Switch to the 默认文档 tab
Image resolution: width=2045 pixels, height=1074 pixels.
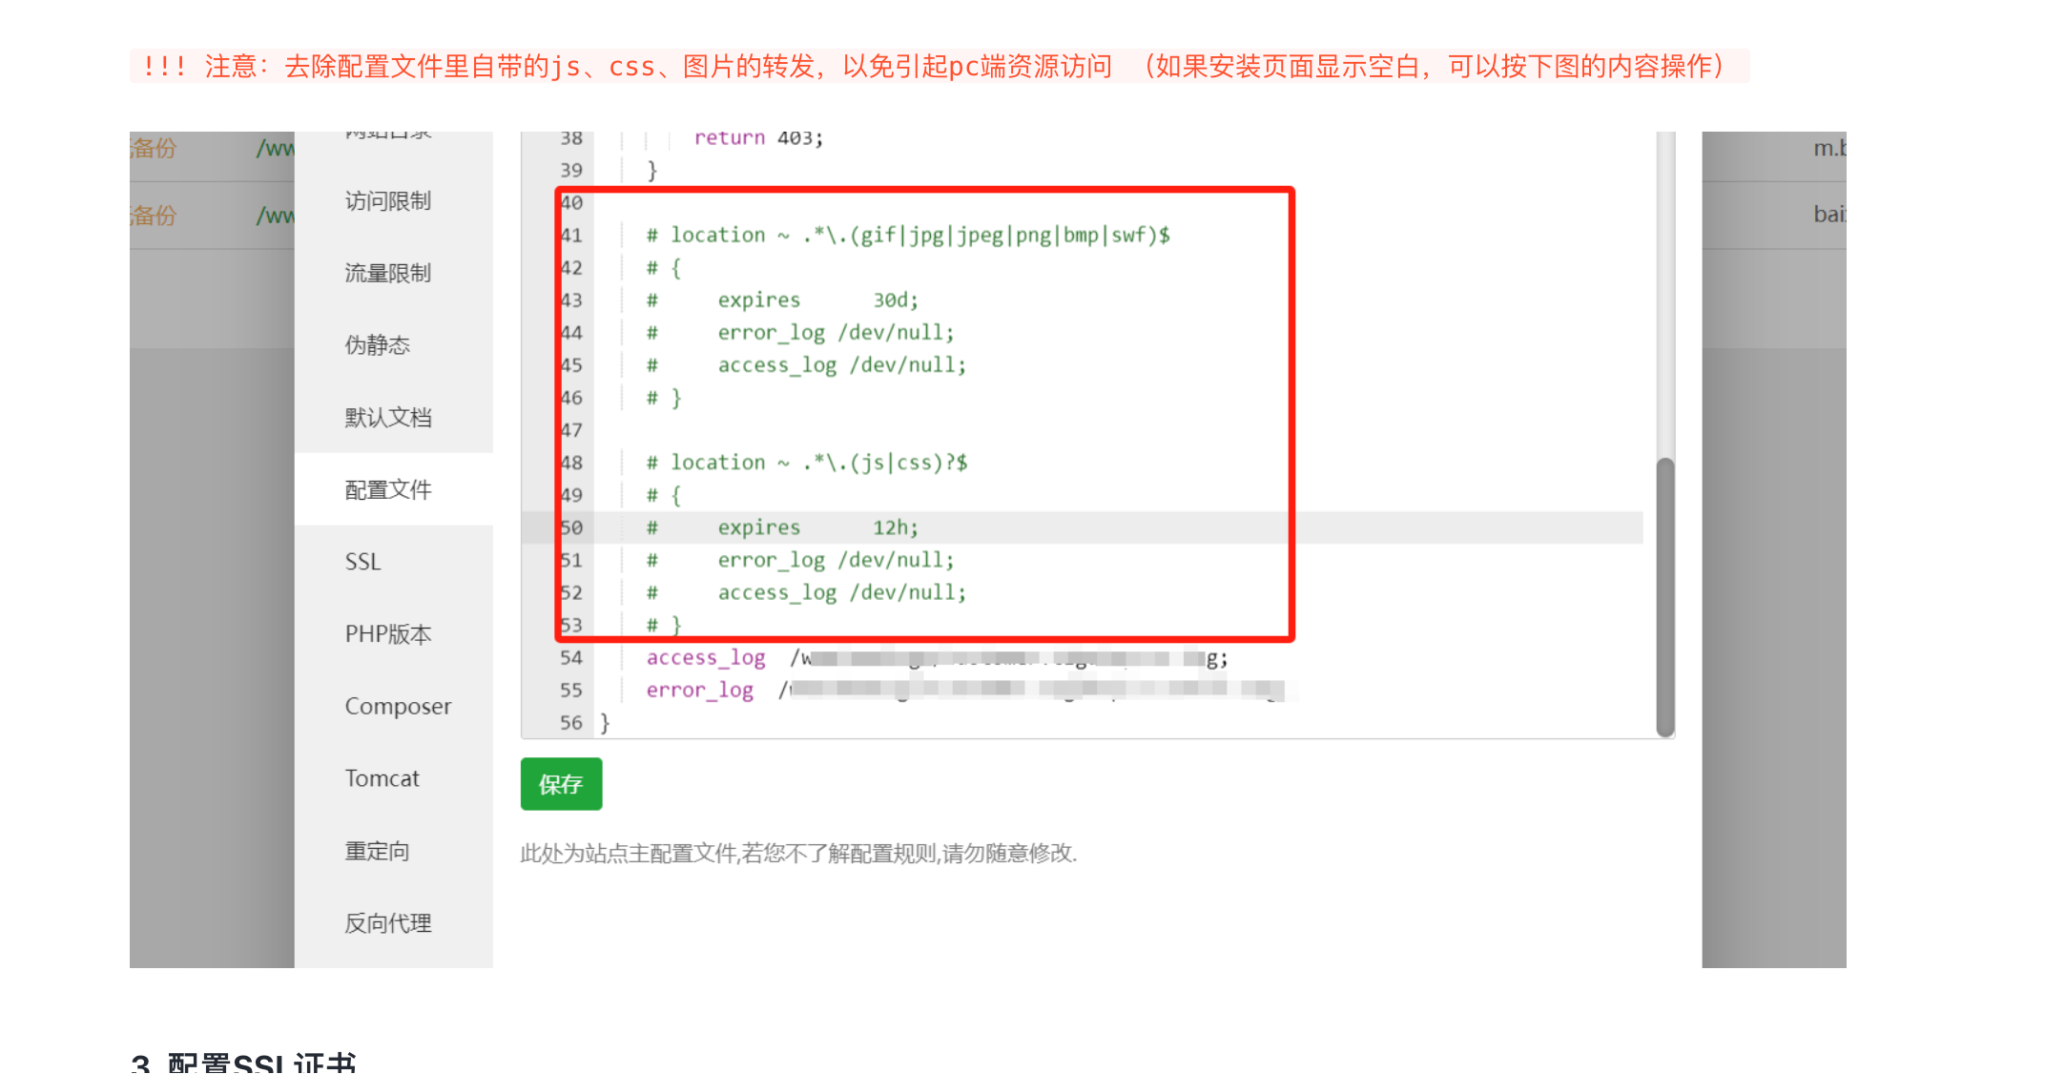click(387, 418)
